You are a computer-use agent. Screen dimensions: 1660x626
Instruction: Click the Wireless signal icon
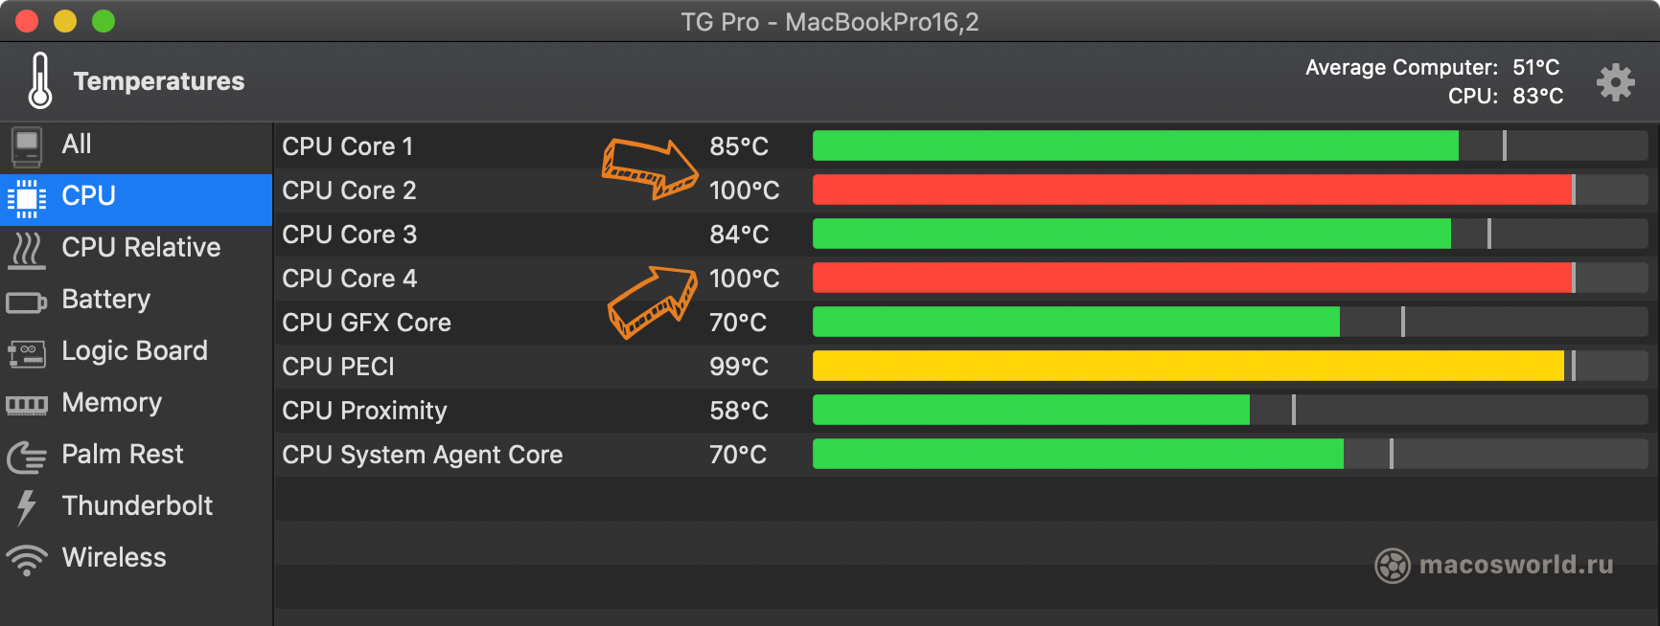click(27, 560)
